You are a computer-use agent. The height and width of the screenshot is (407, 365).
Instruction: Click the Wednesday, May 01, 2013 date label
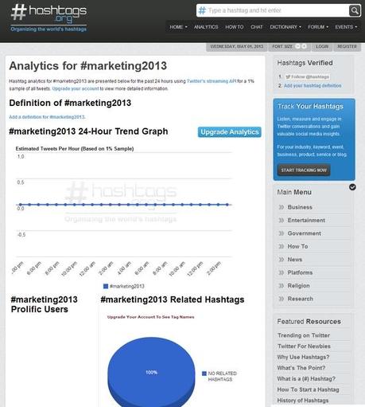tap(237, 46)
